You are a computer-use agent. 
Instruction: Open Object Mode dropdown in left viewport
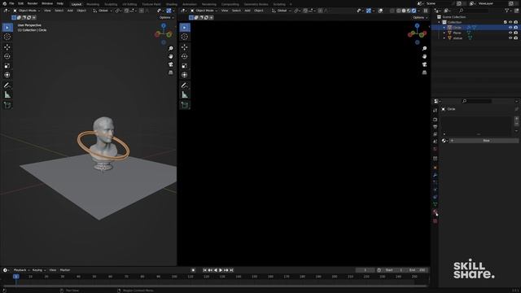click(x=27, y=11)
